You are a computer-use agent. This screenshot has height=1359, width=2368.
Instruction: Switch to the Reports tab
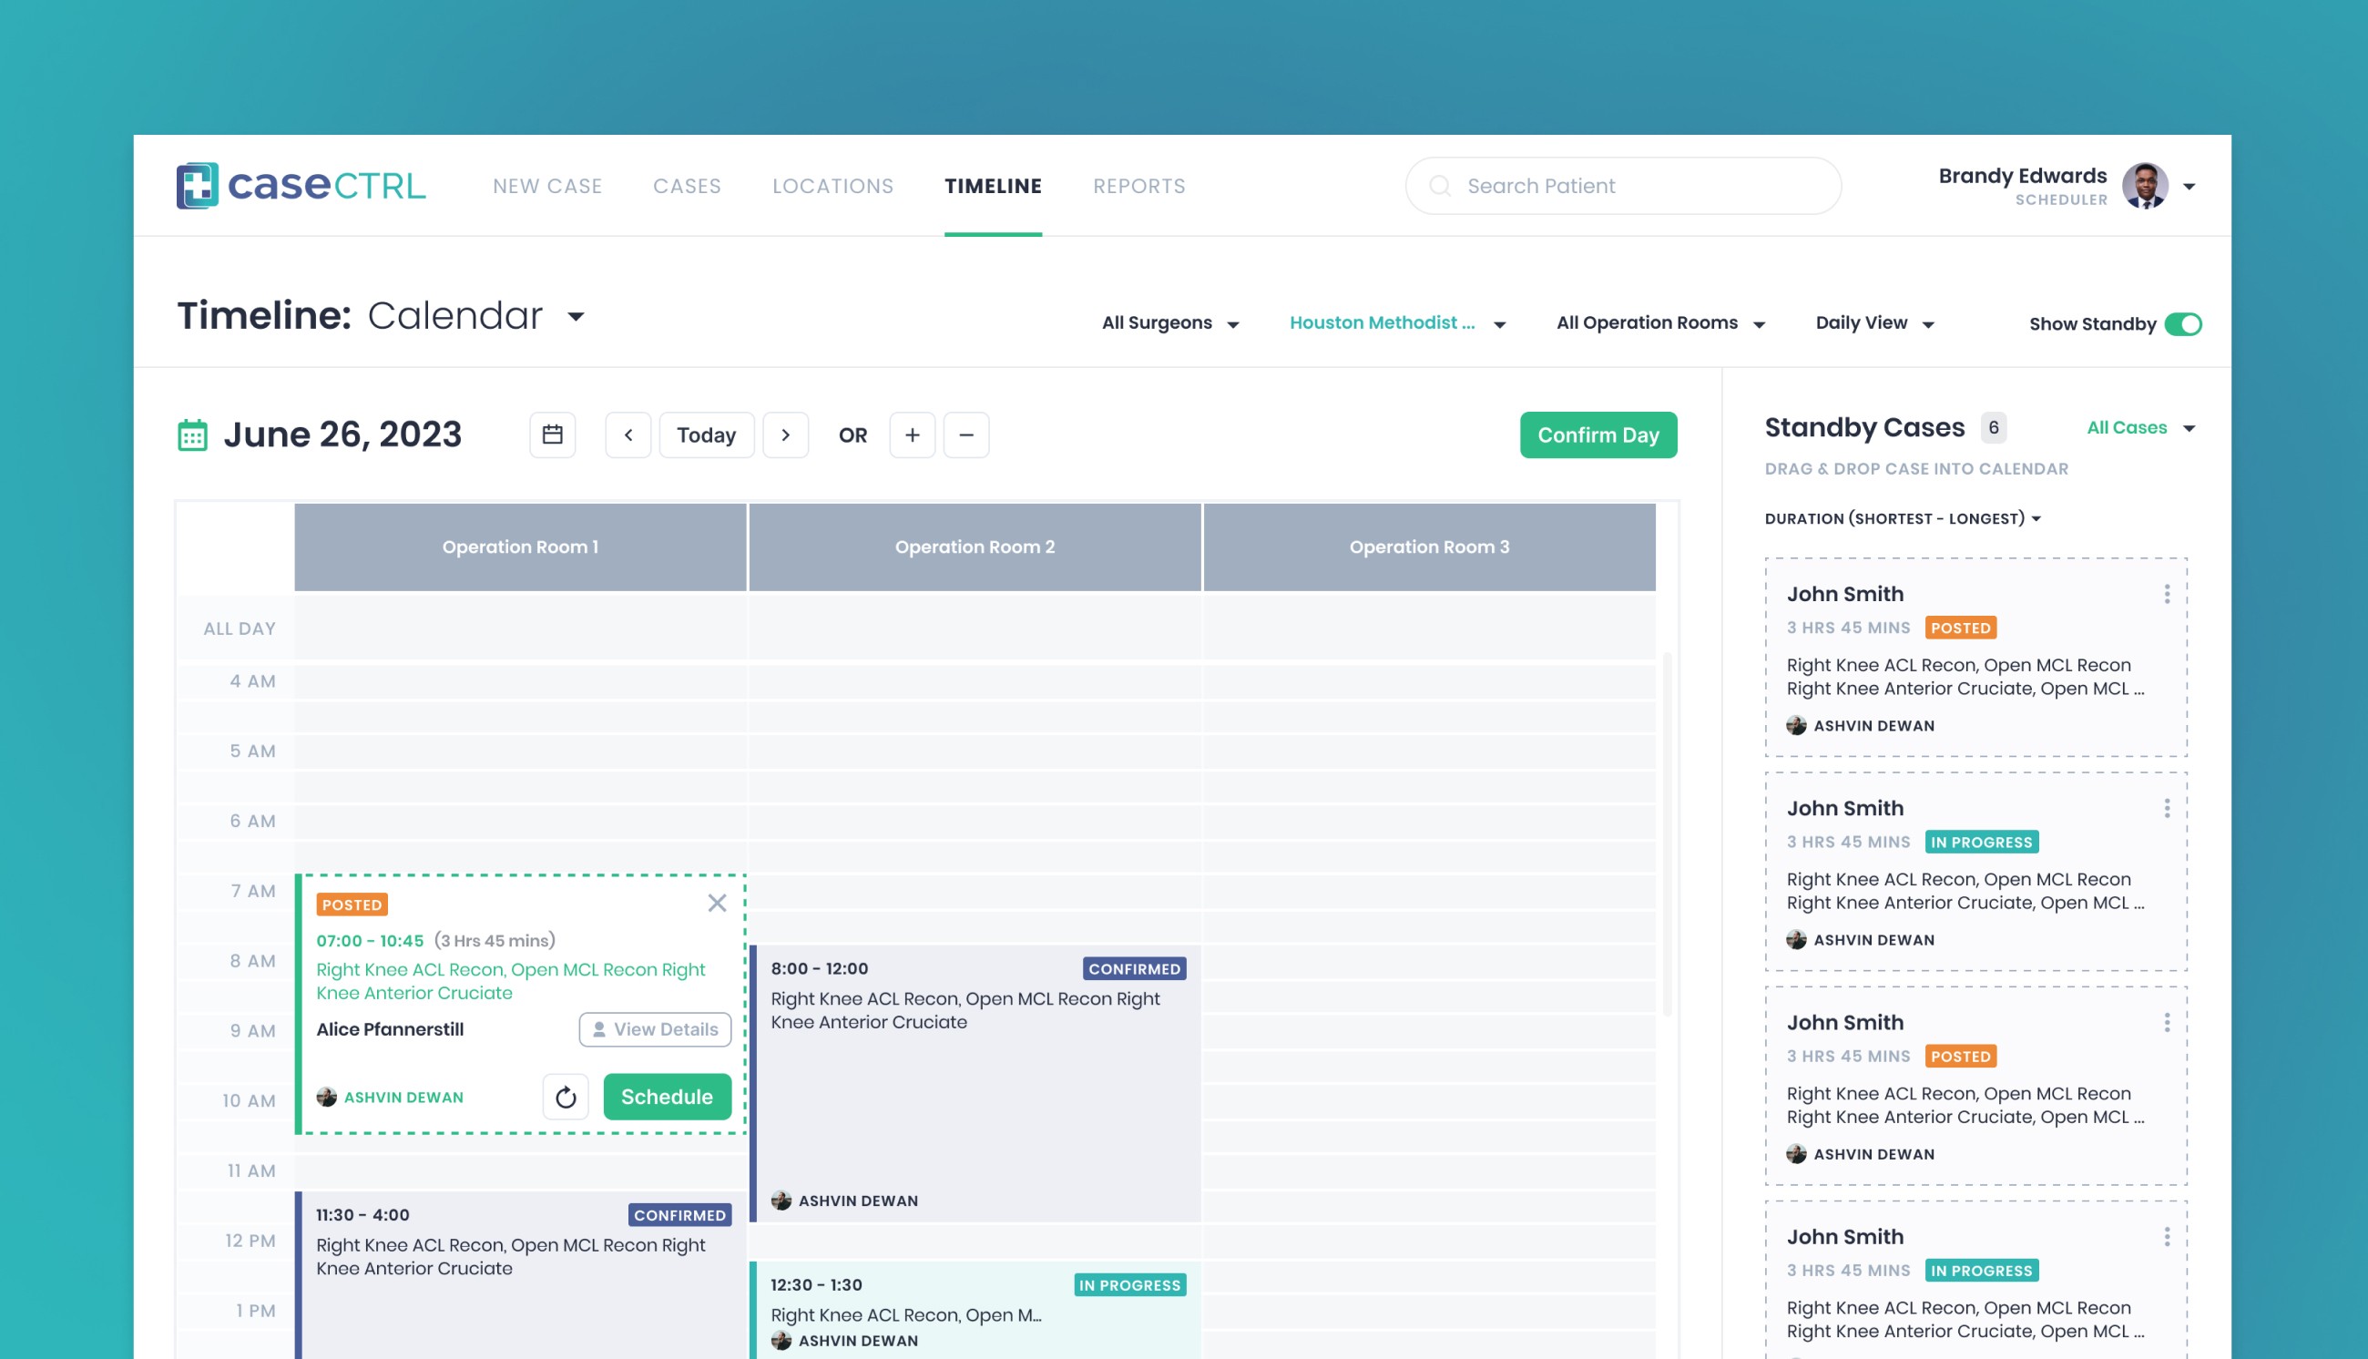pos(1138,186)
